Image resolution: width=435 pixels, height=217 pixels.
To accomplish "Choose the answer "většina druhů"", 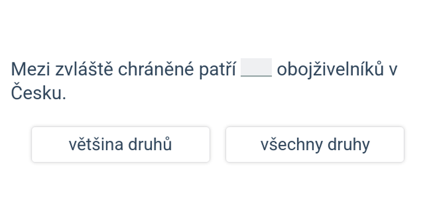I will click(120, 144).
